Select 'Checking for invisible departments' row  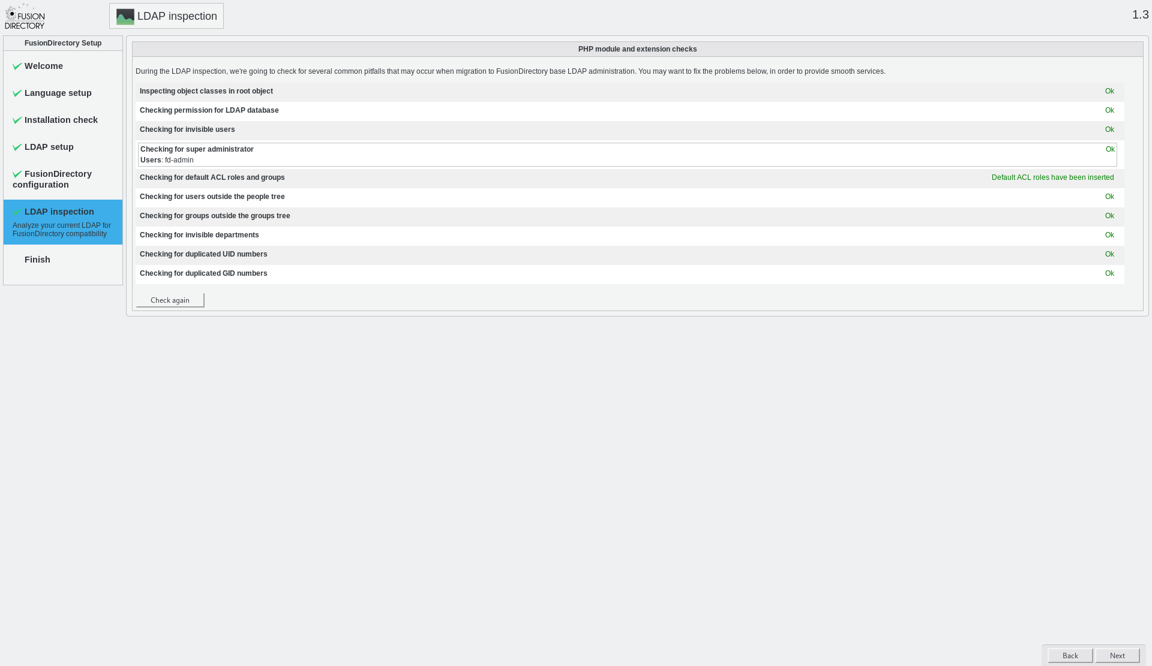tap(630, 236)
